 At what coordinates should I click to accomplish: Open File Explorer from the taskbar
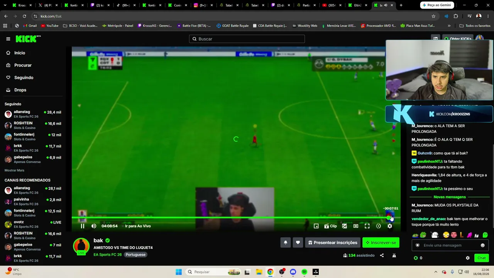[259, 272]
